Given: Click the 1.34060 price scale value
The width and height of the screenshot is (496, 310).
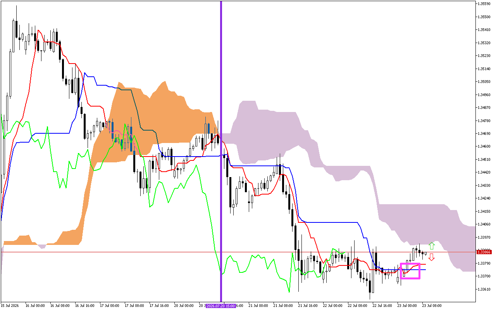Looking at the screenshot, I should 485,224.
